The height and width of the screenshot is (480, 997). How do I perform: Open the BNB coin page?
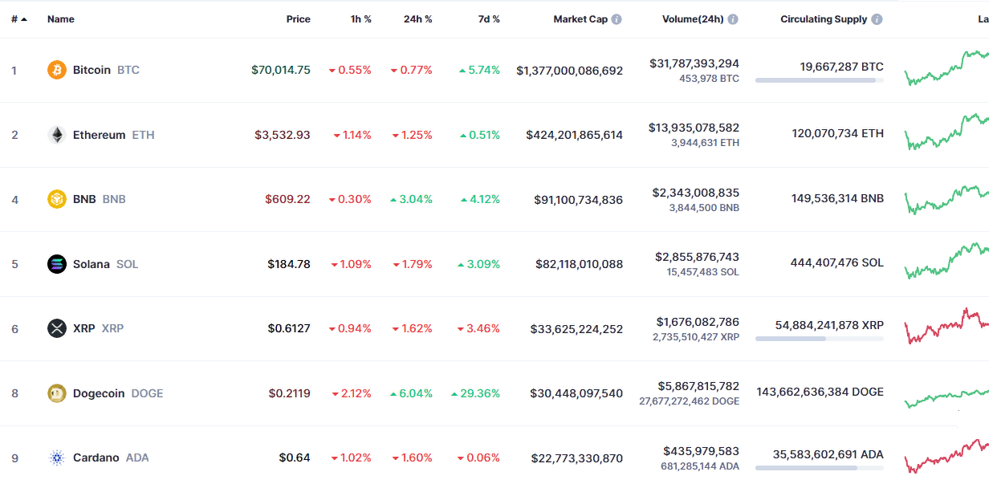click(100, 199)
